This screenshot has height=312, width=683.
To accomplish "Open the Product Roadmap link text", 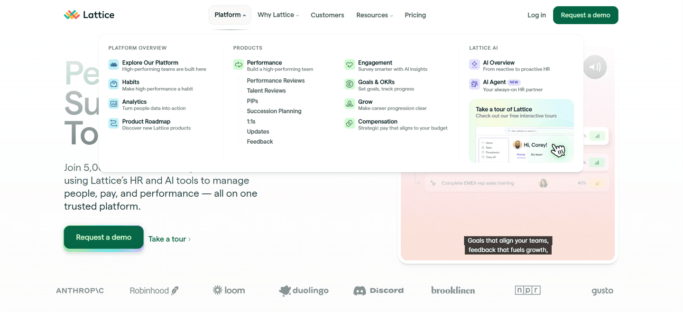I will click(146, 121).
